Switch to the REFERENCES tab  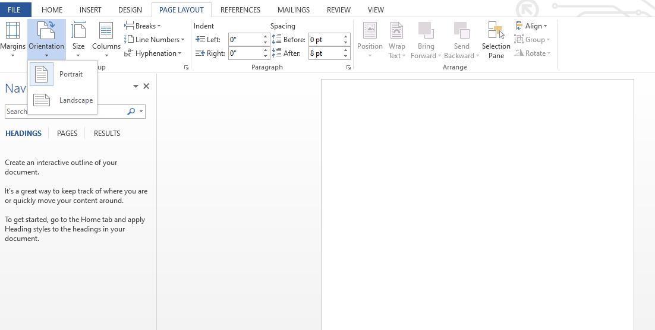pos(240,9)
